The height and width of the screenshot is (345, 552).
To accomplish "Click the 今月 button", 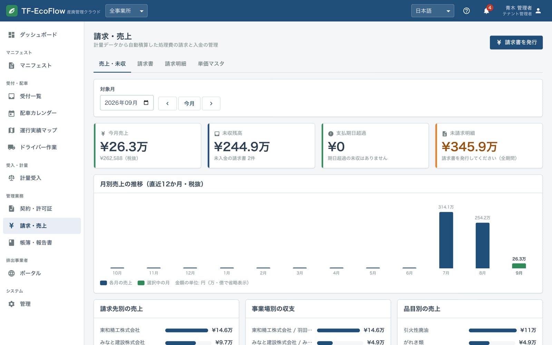I will 189,103.
